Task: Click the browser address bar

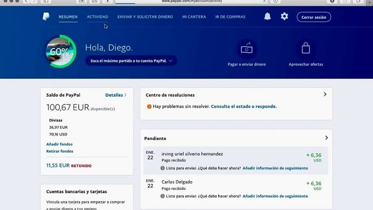Action: tap(192, 1)
